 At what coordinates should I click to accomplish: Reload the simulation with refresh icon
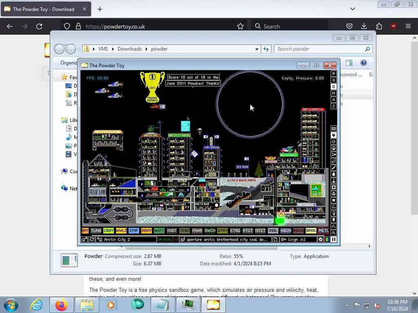point(91,240)
